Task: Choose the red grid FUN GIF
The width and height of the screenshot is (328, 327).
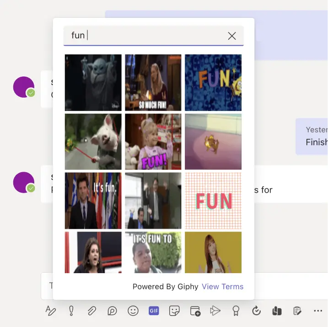Action: click(213, 200)
